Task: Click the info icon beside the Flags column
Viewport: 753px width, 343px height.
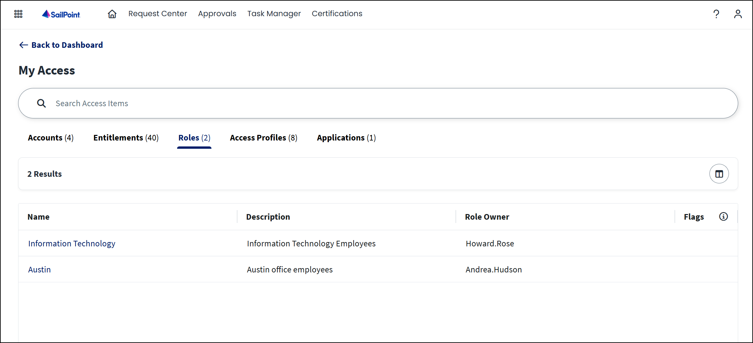Action: (724, 217)
